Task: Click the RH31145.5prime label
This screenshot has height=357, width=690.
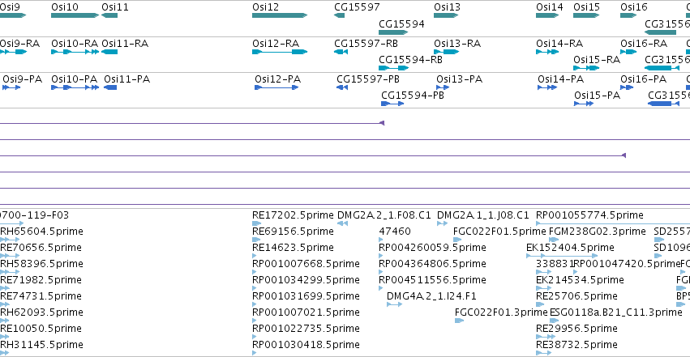Action: click(41, 345)
